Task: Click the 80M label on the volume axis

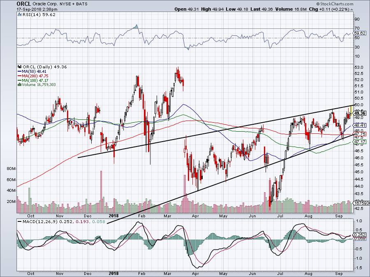Action: tap(12, 169)
